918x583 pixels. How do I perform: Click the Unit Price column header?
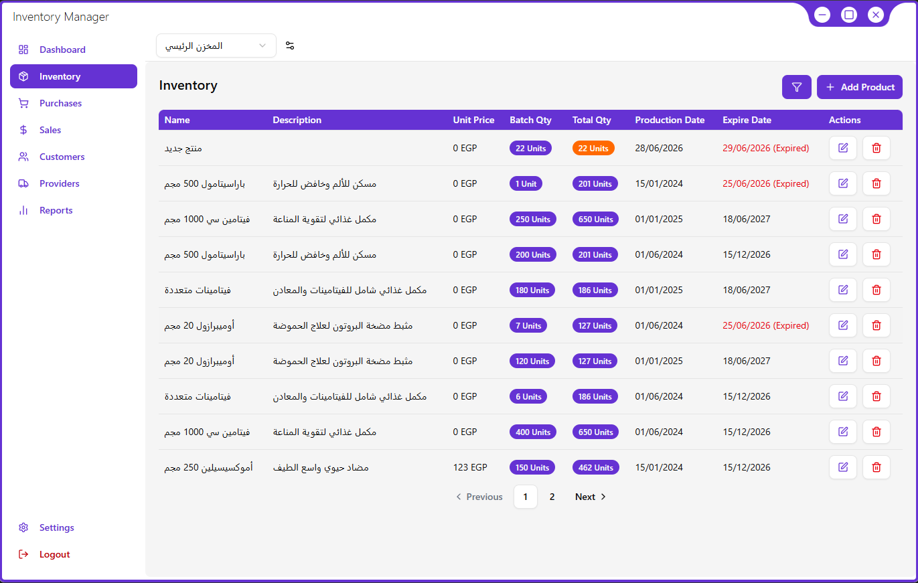coord(474,120)
